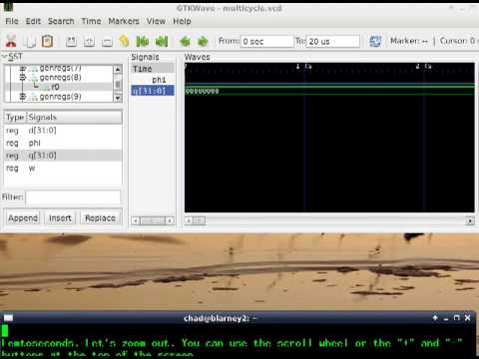
Task: Open the Edit menu
Action: (33, 21)
